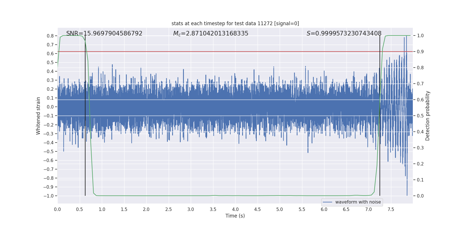
Task: Click the Mc=2.871042013168335 chirp mass annotation
Action: (x=211, y=33)
